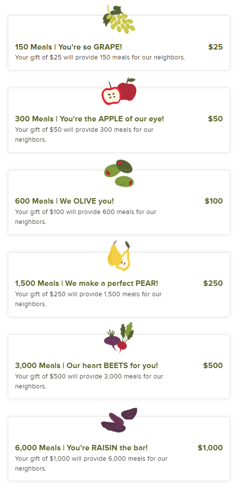The height and width of the screenshot is (486, 236).
Task: Click the $25 amount
Action: (215, 47)
